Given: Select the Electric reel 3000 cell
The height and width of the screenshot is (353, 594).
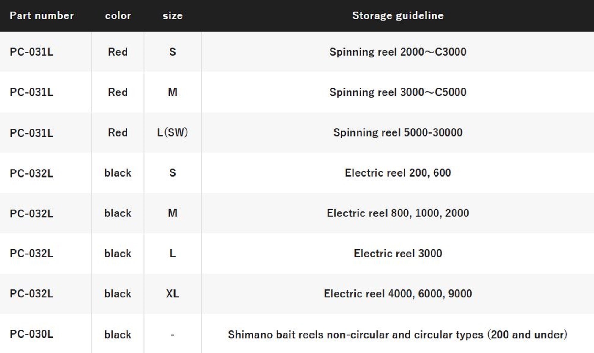Looking at the screenshot, I should point(398,253).
